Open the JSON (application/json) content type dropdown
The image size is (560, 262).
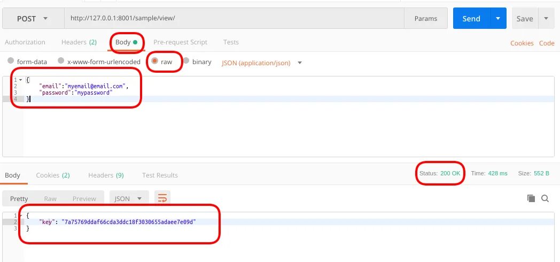pos(262,63)
